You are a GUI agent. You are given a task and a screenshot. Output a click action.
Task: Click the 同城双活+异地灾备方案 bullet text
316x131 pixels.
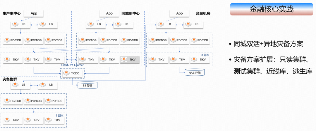pyautogui.click(x=268, y=44)
